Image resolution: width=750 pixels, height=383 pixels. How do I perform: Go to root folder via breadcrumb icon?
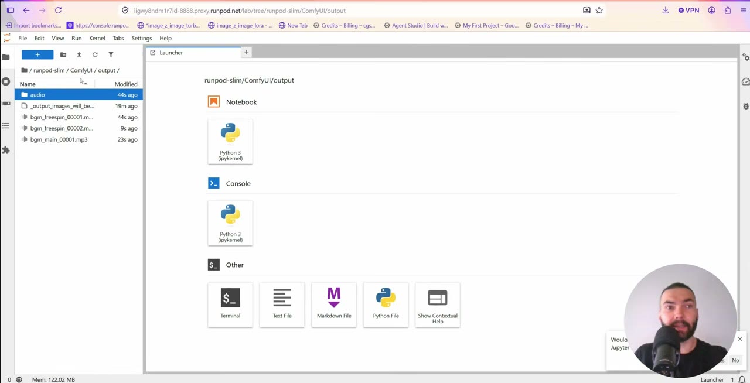tap(24, 70)
